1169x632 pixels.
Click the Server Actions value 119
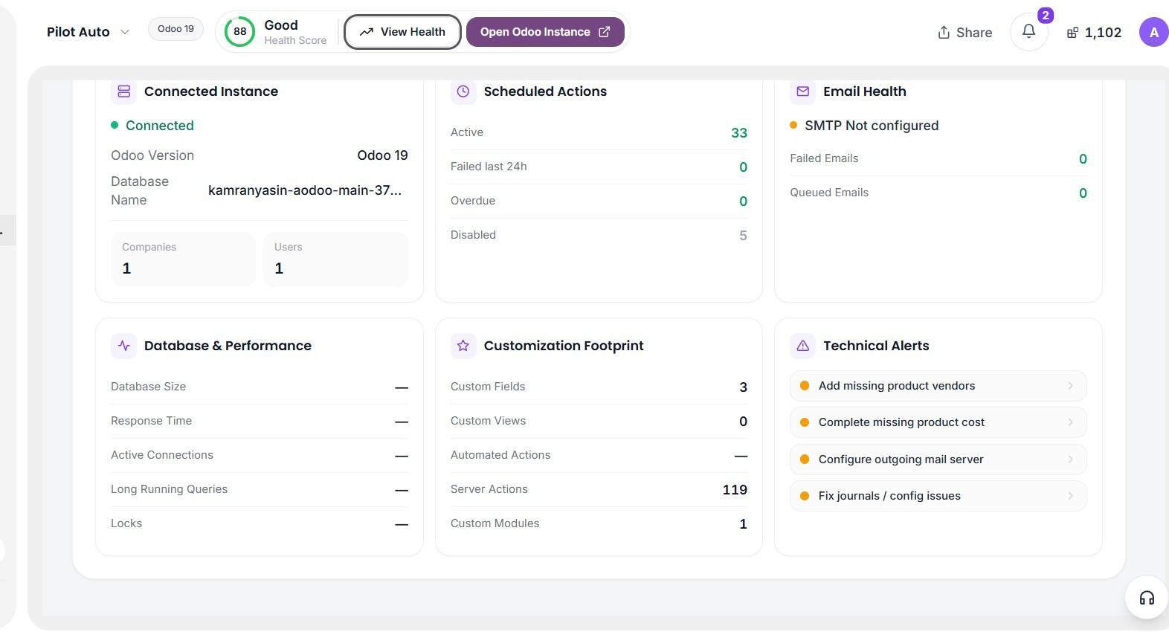[735, 490]
